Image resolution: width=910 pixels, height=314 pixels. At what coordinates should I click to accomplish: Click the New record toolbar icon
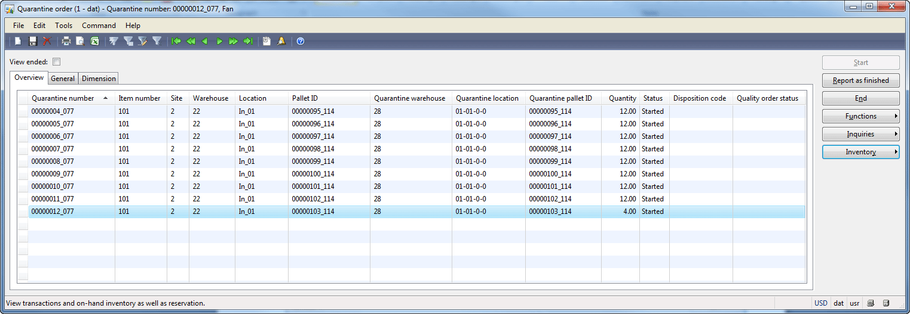tap(19, 41)
